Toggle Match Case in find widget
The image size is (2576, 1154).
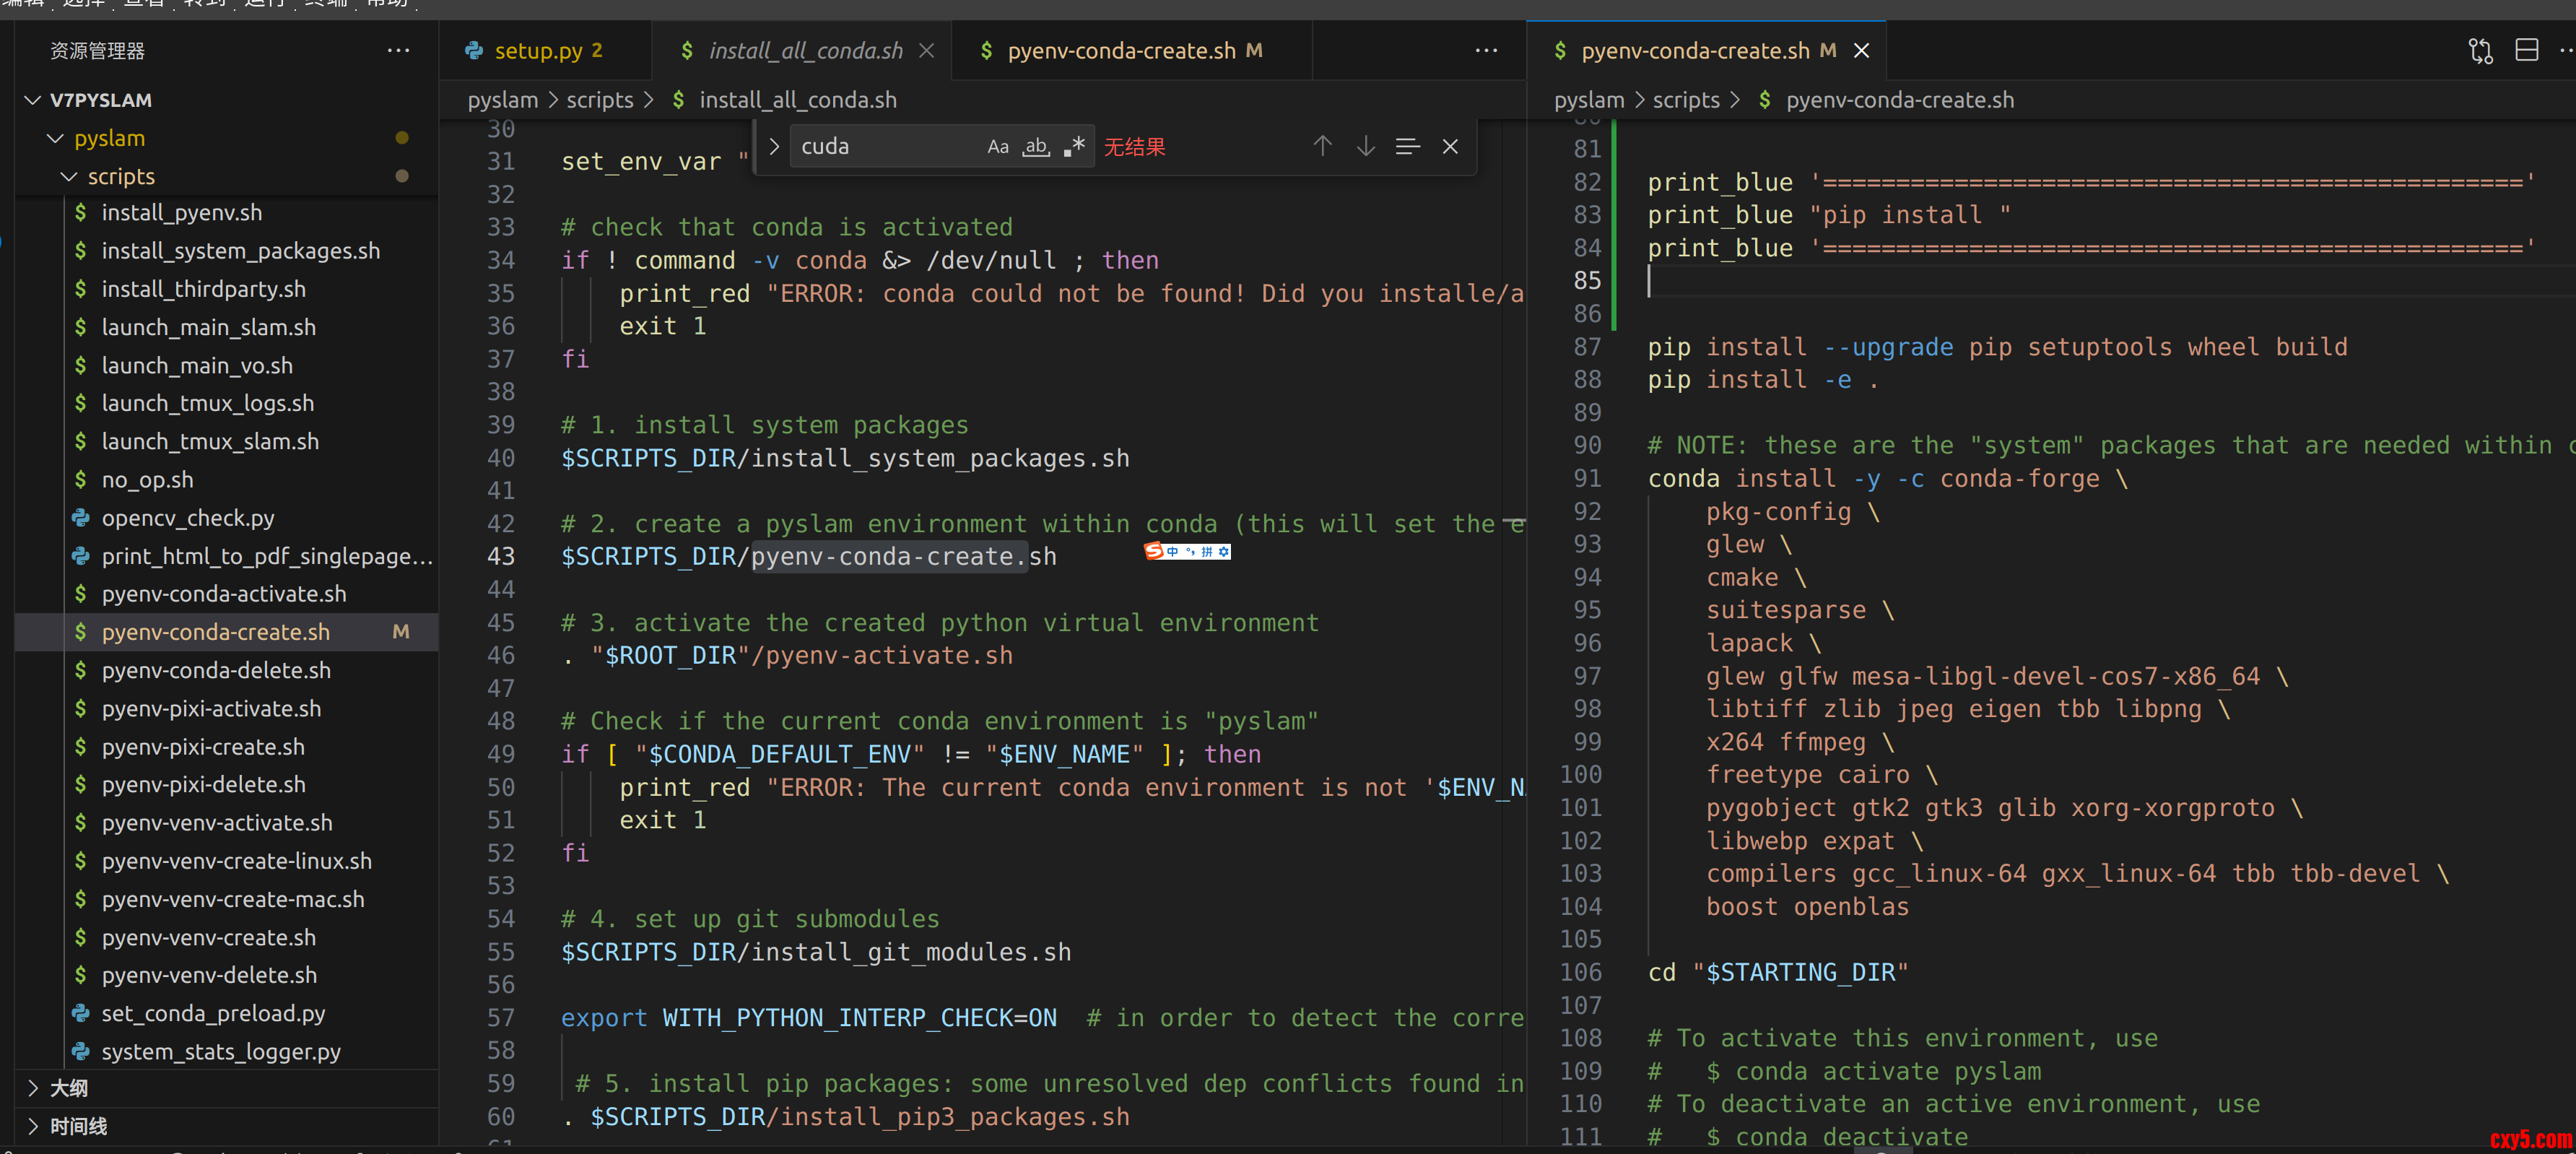997,147
